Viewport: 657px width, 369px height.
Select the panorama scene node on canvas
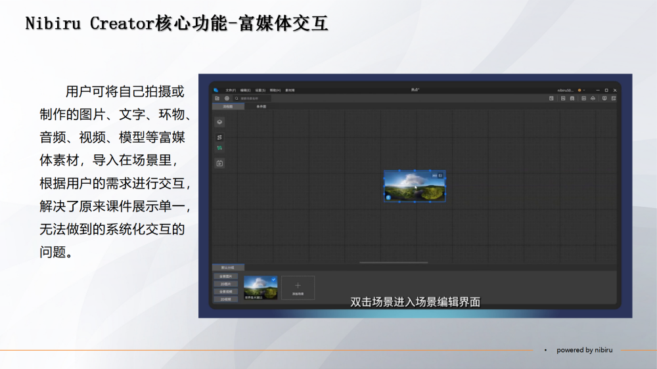[415, 186]
